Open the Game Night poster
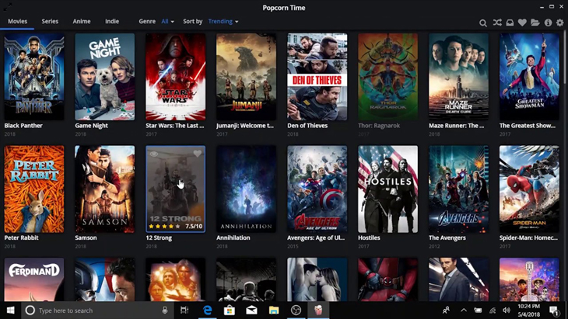This screenshot has width=568, height=319. click(x=105, y=77)
